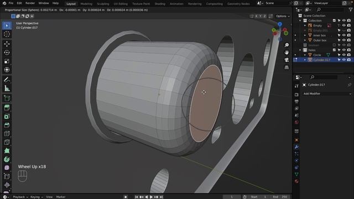Screen dimensions: 354x199
Task: Open the Object properties tab
Action: [x=296, y=140]
